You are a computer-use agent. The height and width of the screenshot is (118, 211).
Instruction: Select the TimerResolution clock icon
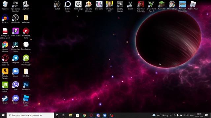point(26,46)
